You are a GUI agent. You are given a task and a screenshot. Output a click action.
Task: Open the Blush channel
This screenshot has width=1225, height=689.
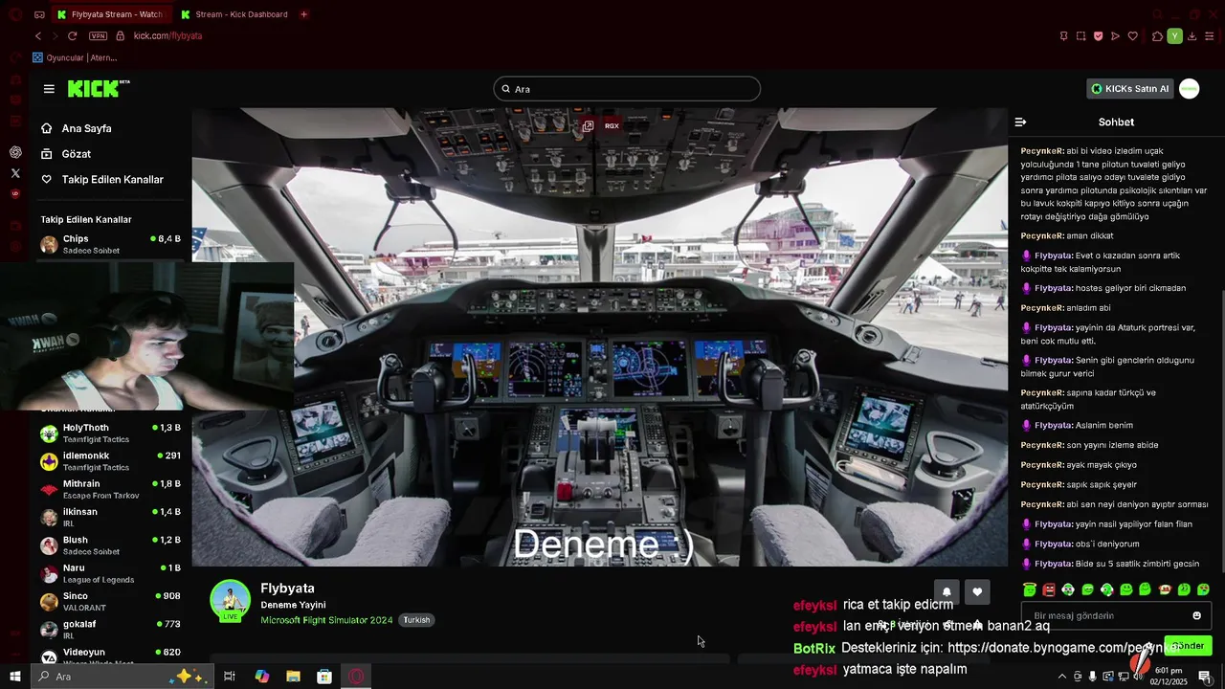[110, 545]
